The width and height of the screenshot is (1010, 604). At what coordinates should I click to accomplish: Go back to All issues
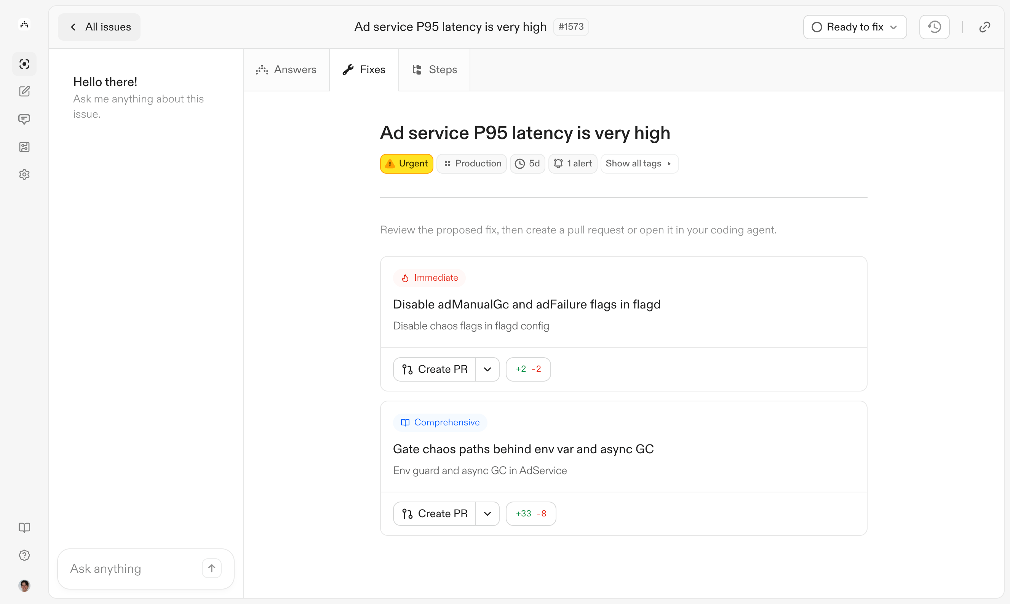99,26
